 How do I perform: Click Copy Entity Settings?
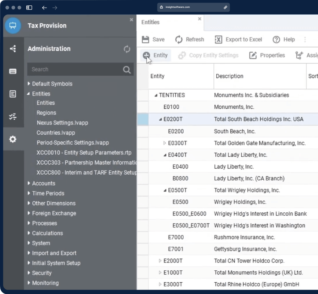[x=208, y=55]
